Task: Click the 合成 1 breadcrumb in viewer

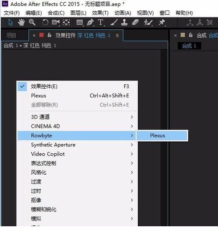Action: [x=189, y=46]
